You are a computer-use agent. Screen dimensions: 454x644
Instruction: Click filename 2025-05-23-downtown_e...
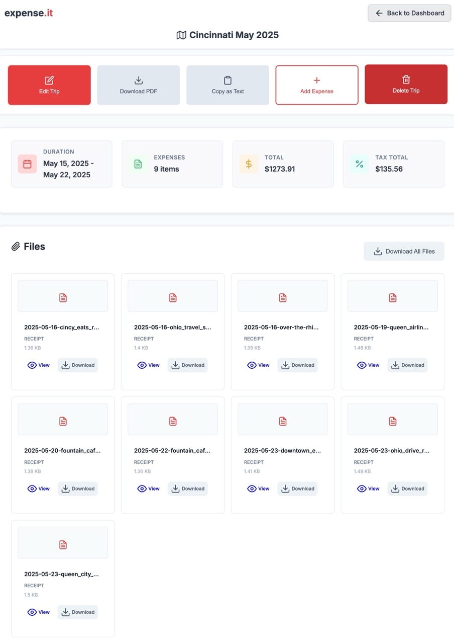click(x=282, y=451)
